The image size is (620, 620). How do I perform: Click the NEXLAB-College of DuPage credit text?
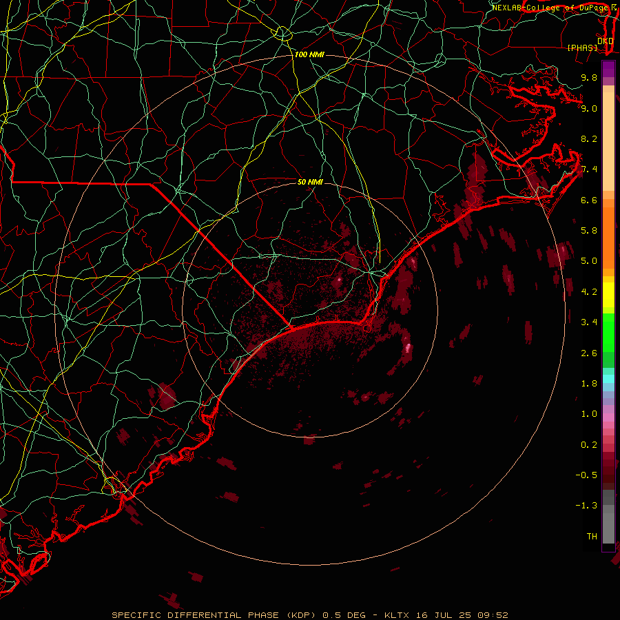(551, 8)
